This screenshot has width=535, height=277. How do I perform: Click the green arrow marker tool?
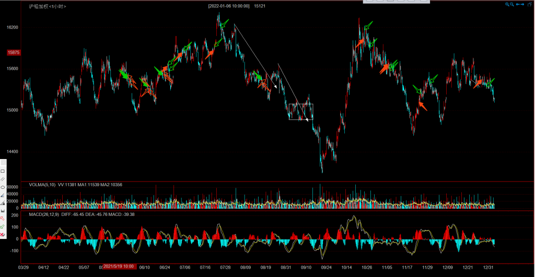[x=3, y=226]
